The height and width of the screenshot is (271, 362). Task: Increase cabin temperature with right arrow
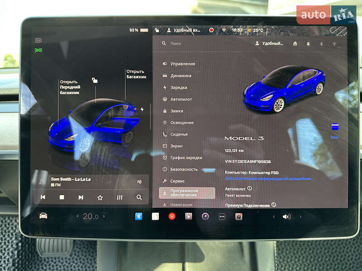pyautogui.click(x=104, y=216)
